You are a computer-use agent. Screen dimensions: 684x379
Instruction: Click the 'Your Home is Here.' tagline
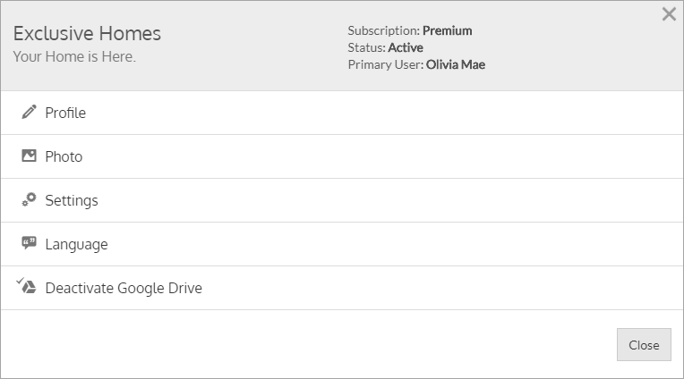(x=74, y=56)
